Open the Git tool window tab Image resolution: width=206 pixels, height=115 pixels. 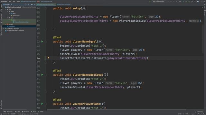(17, 112)
